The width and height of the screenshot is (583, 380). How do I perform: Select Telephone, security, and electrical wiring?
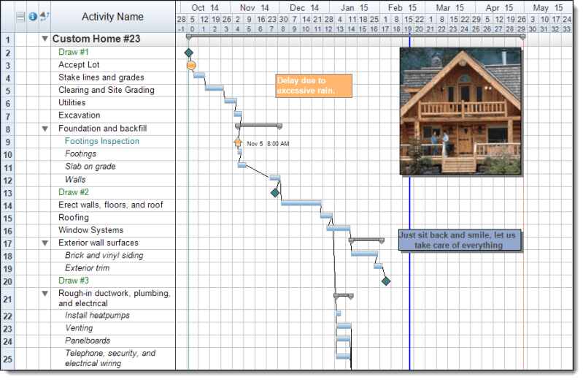110,358
